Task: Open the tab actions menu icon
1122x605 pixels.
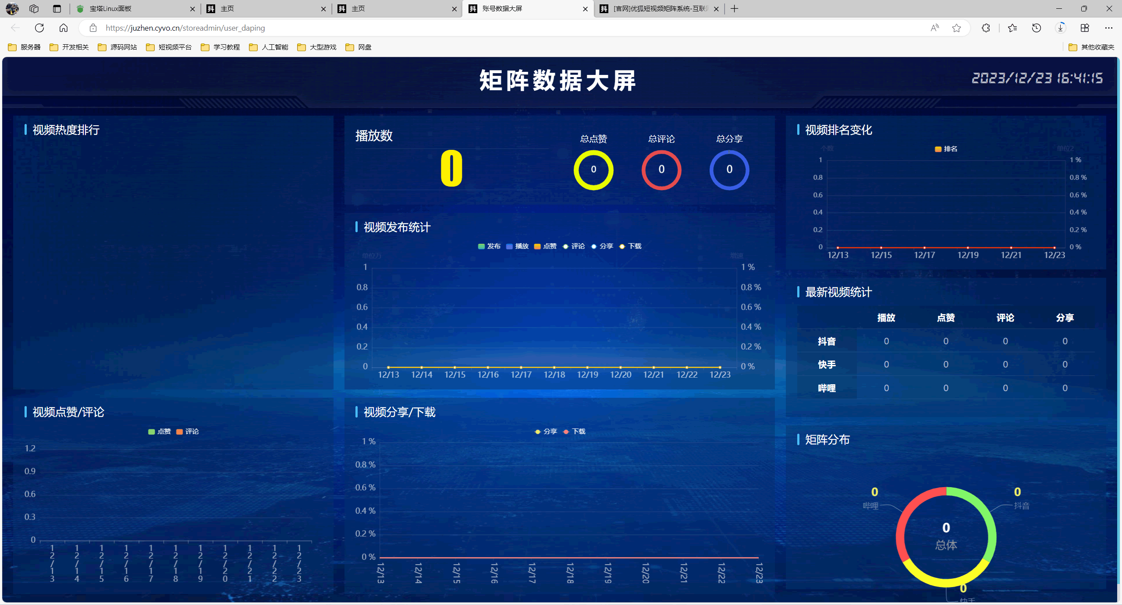Action: click(x=57, y=9)
